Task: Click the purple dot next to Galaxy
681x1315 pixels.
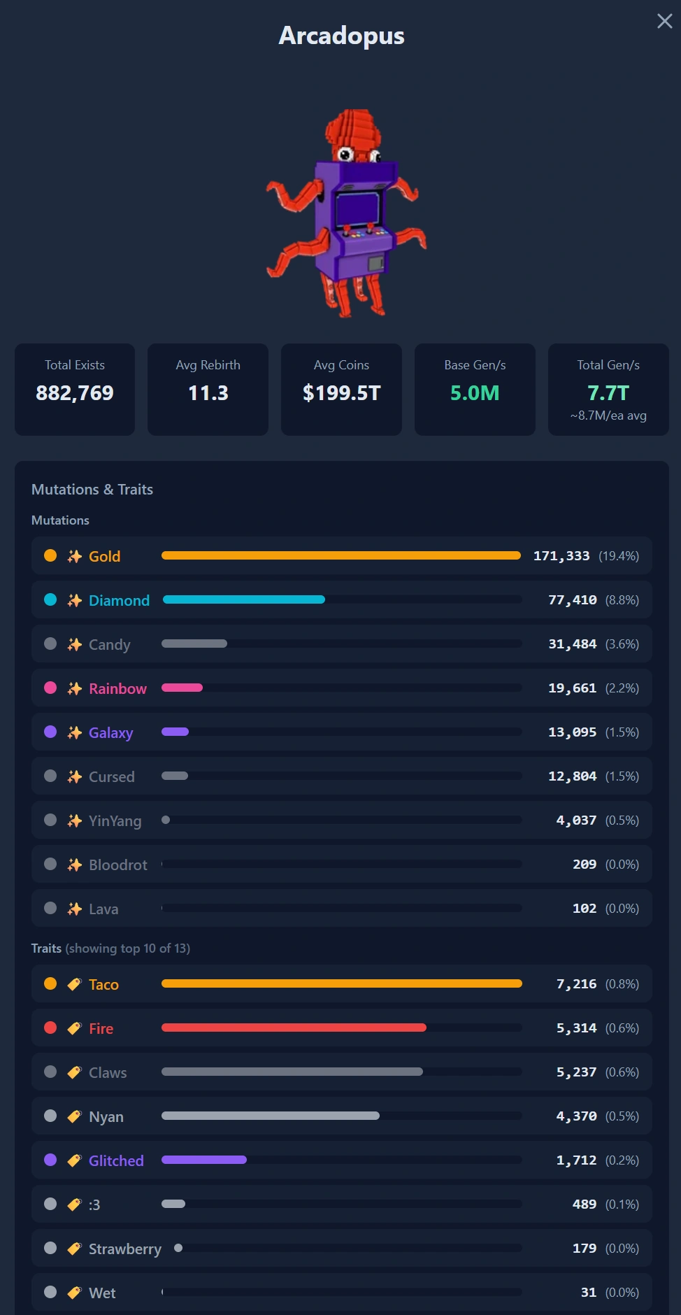Action: point(50,732)
